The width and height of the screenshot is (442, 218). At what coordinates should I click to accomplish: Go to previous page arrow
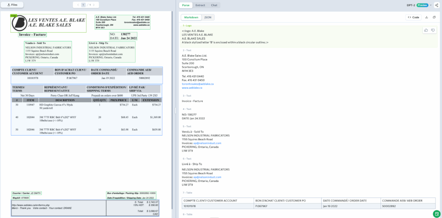pyautogui.click(x=78, y=5)
